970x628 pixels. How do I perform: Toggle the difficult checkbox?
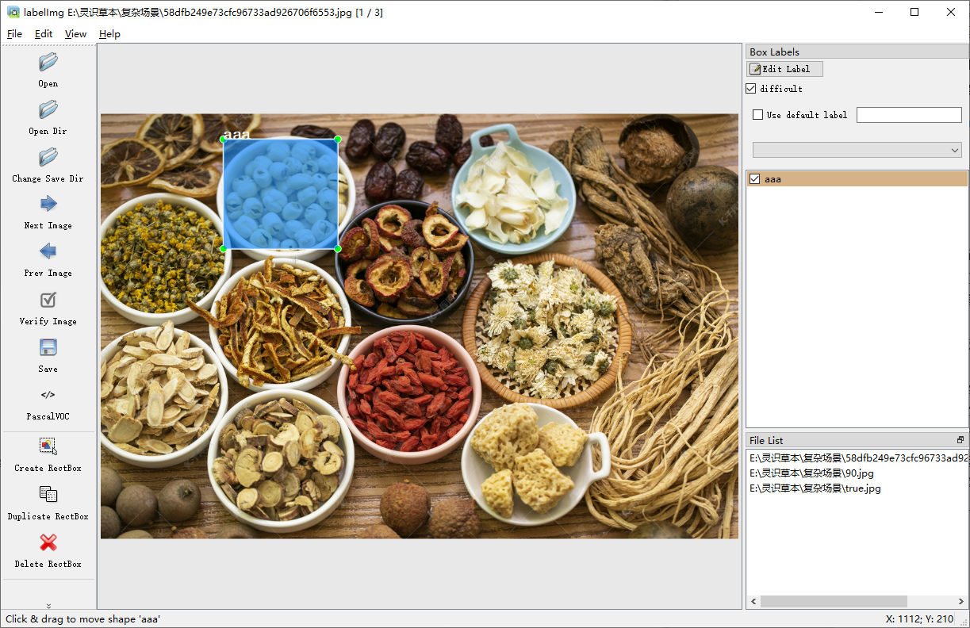click(x=750, y=88)
